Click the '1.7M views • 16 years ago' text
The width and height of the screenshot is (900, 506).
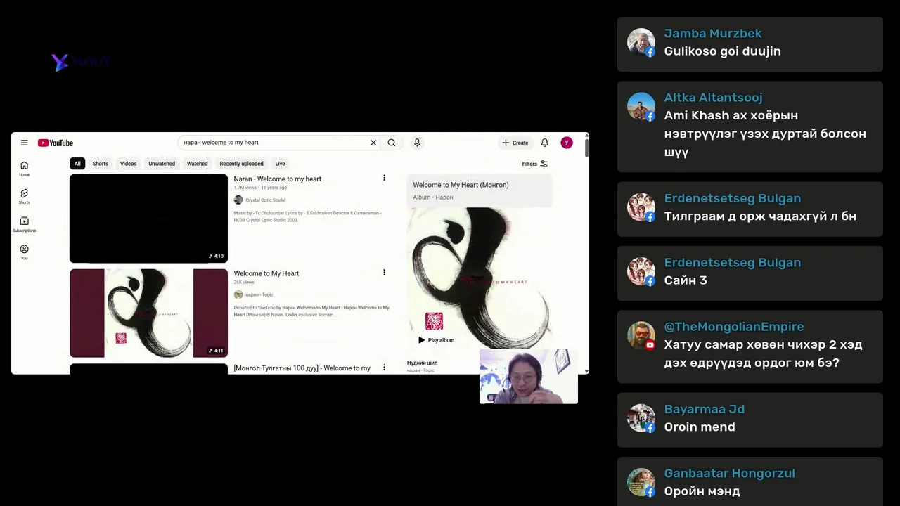(x=260, y=188)
